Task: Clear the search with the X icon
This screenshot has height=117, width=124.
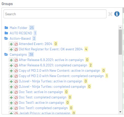Action: point(110,14)
